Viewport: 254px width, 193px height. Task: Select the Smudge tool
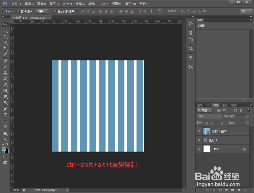pyautogui.click(x=5, y=96)
